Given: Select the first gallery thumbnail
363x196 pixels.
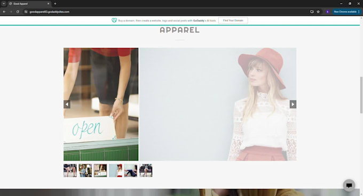Looking at the screenshot, I should tap(70, 170).
